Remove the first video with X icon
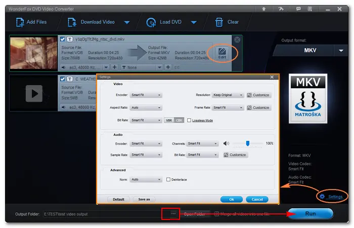 pyautogui.click(x=237, y=40)
